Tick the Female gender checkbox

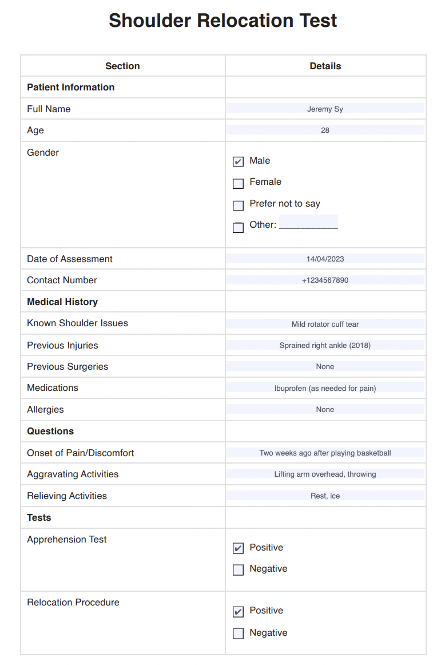239,184
